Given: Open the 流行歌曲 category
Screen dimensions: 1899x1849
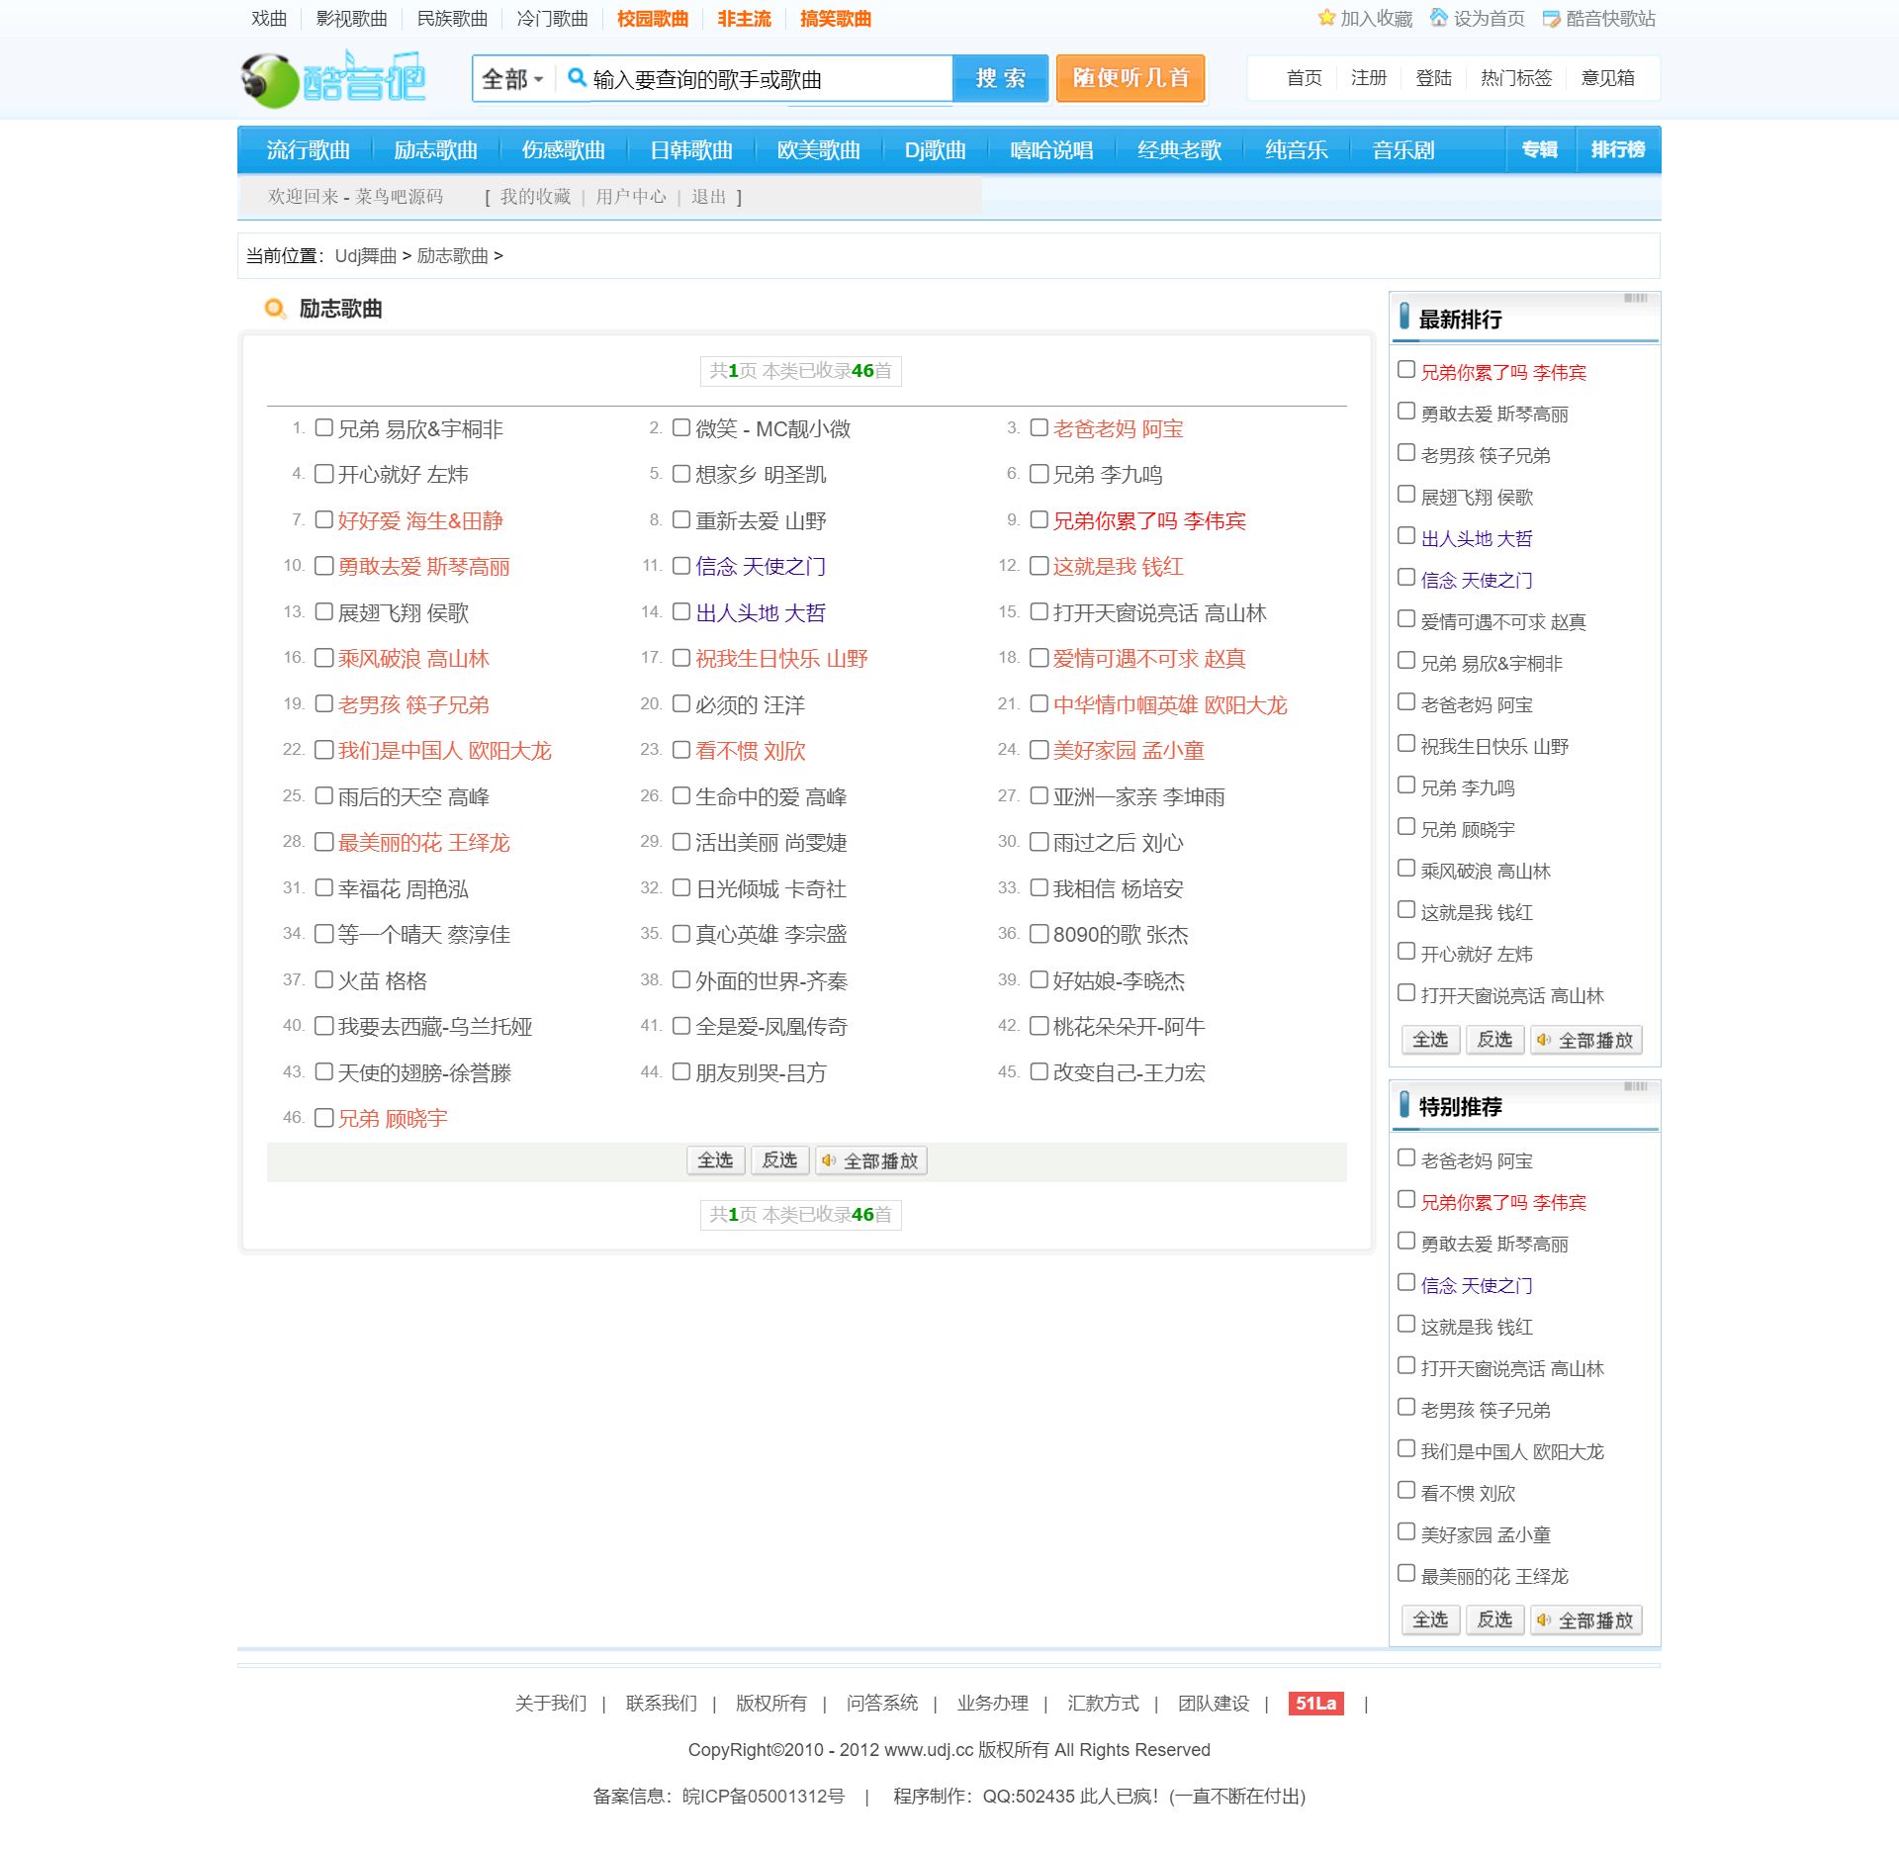Looking at the screenshot, I should [308, 150].
